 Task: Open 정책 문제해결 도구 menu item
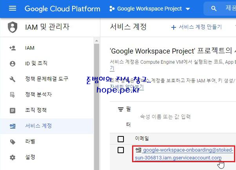[x=47, y=79]
